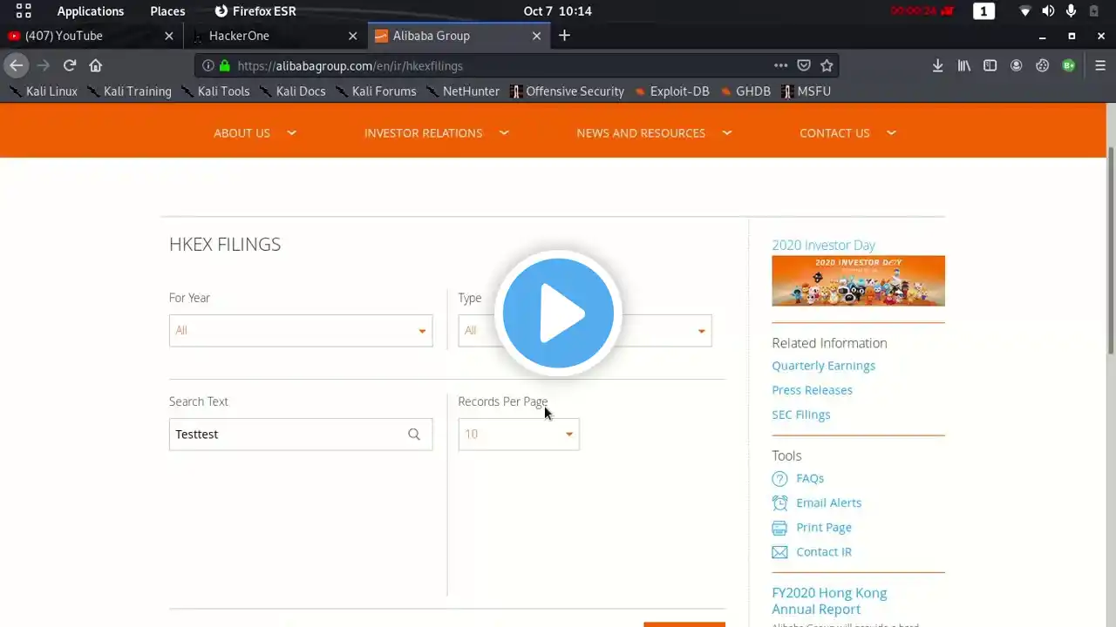Image resolution: width=1116 pixels, height=627 pixels.
Task: Open the CONTACT US navigation item
Action: pos(834,133)
